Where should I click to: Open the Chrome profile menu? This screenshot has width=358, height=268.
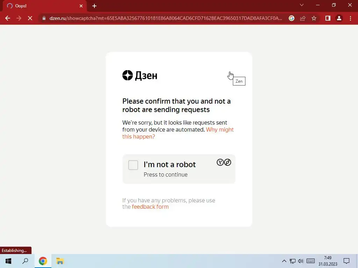tap(339, 18)
